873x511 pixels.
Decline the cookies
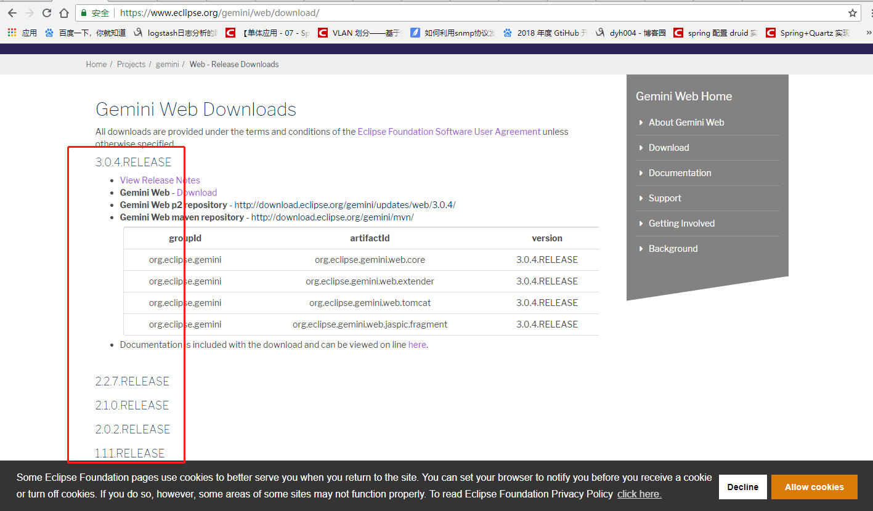[x=743, y=487]
